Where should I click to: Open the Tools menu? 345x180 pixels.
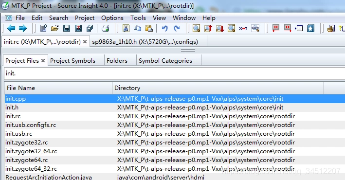point(138,18)
